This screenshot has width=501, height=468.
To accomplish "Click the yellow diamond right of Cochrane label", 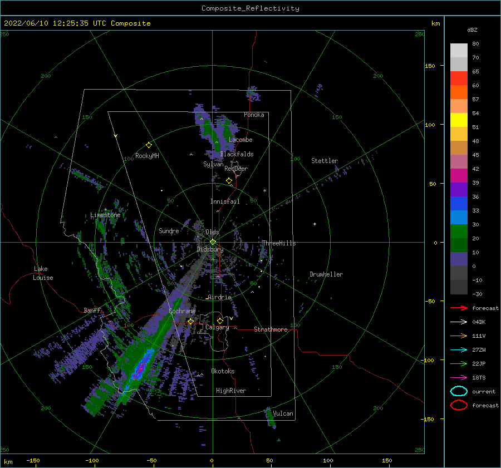I will (x=191, y=321).
